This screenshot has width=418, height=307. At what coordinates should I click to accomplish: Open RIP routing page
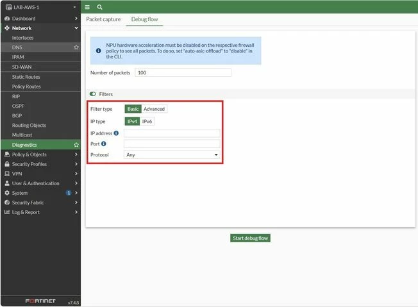pos(40,96)
